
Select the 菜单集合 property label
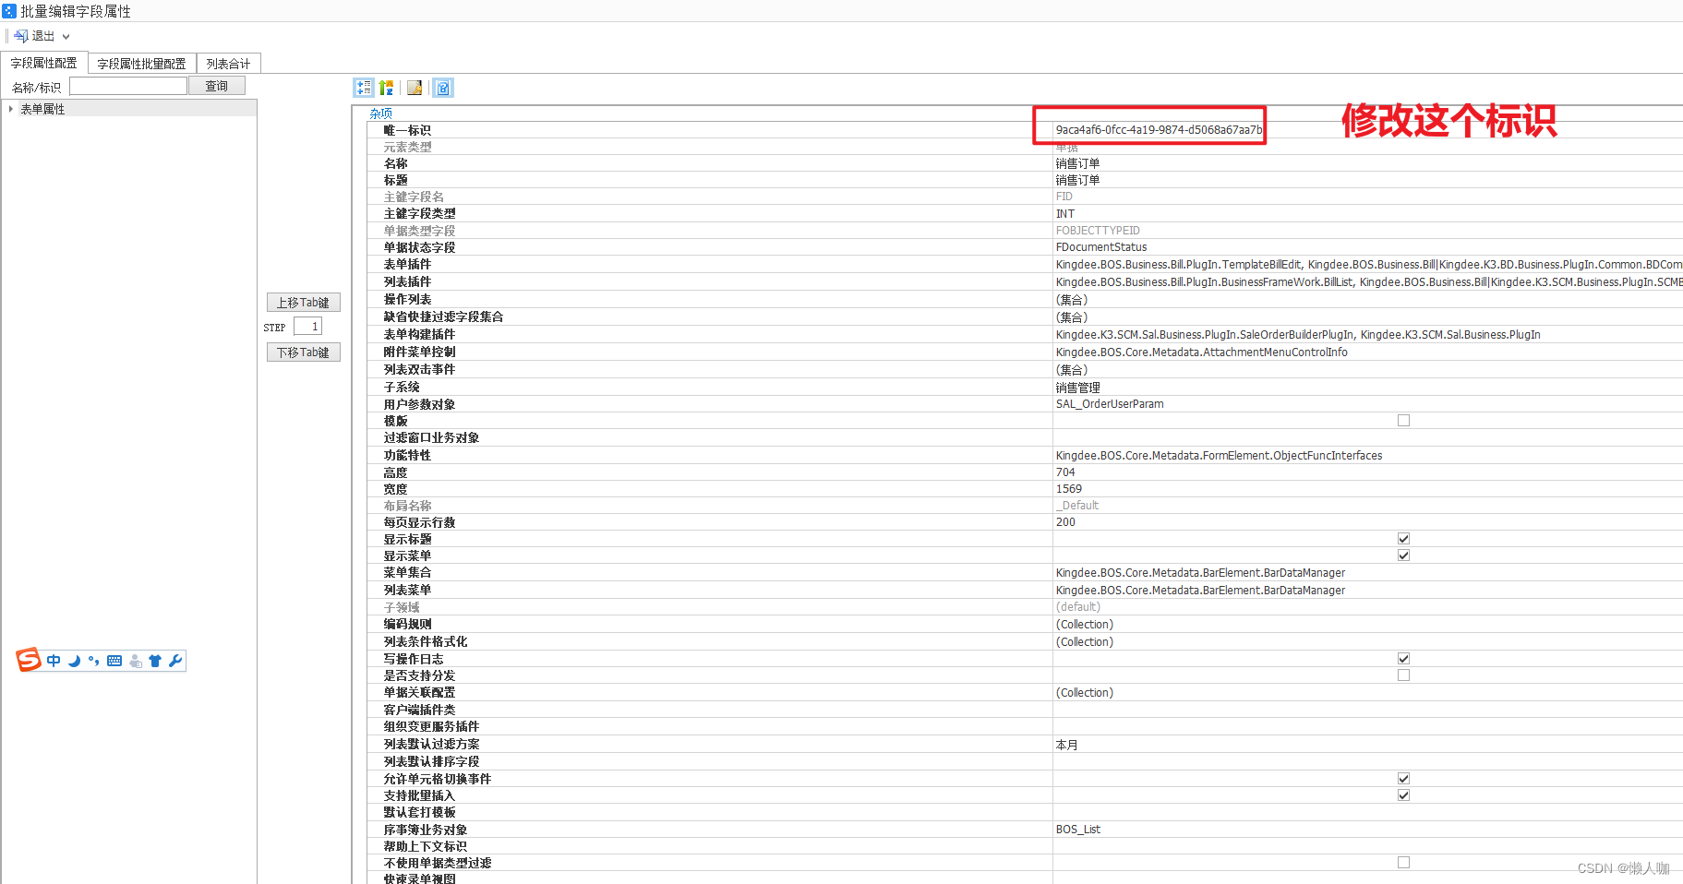point(407,573)
